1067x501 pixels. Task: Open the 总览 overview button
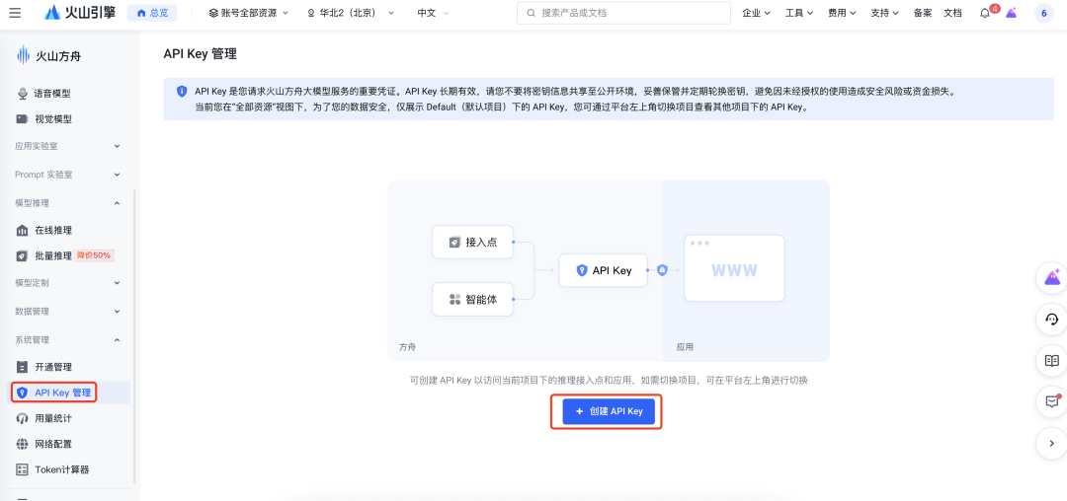point(152,13)
